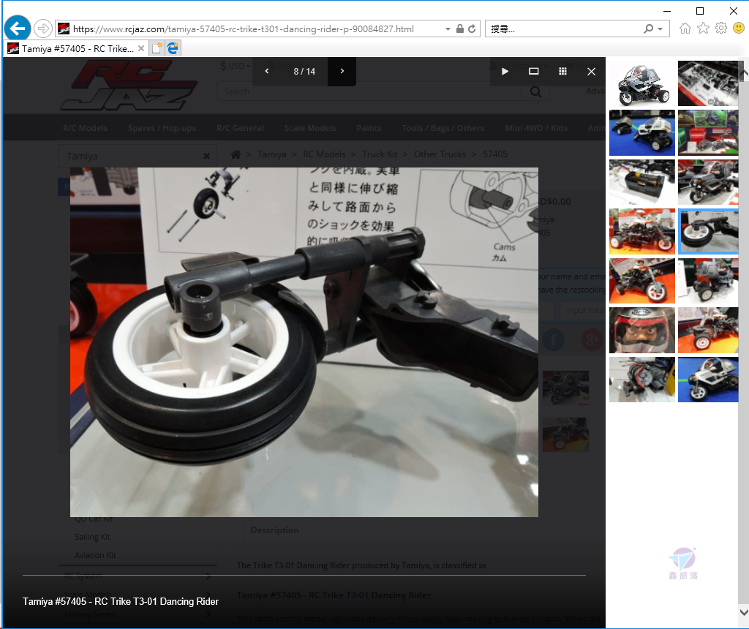The height and width of the screenshot is (629, 749).
Task: Toggle fullscreen mode in the gallery viewer
Action: tap(533, 71)
